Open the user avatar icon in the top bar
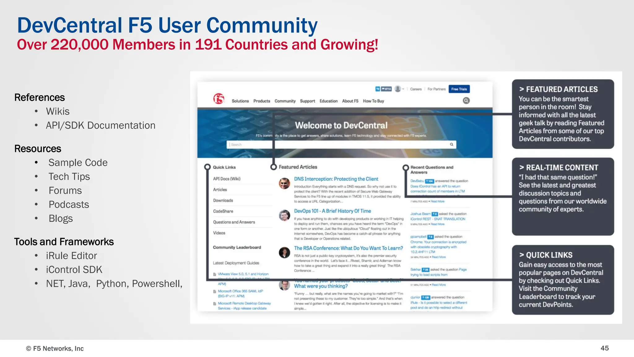Screen dimensions: 634x357 (398, 89)
